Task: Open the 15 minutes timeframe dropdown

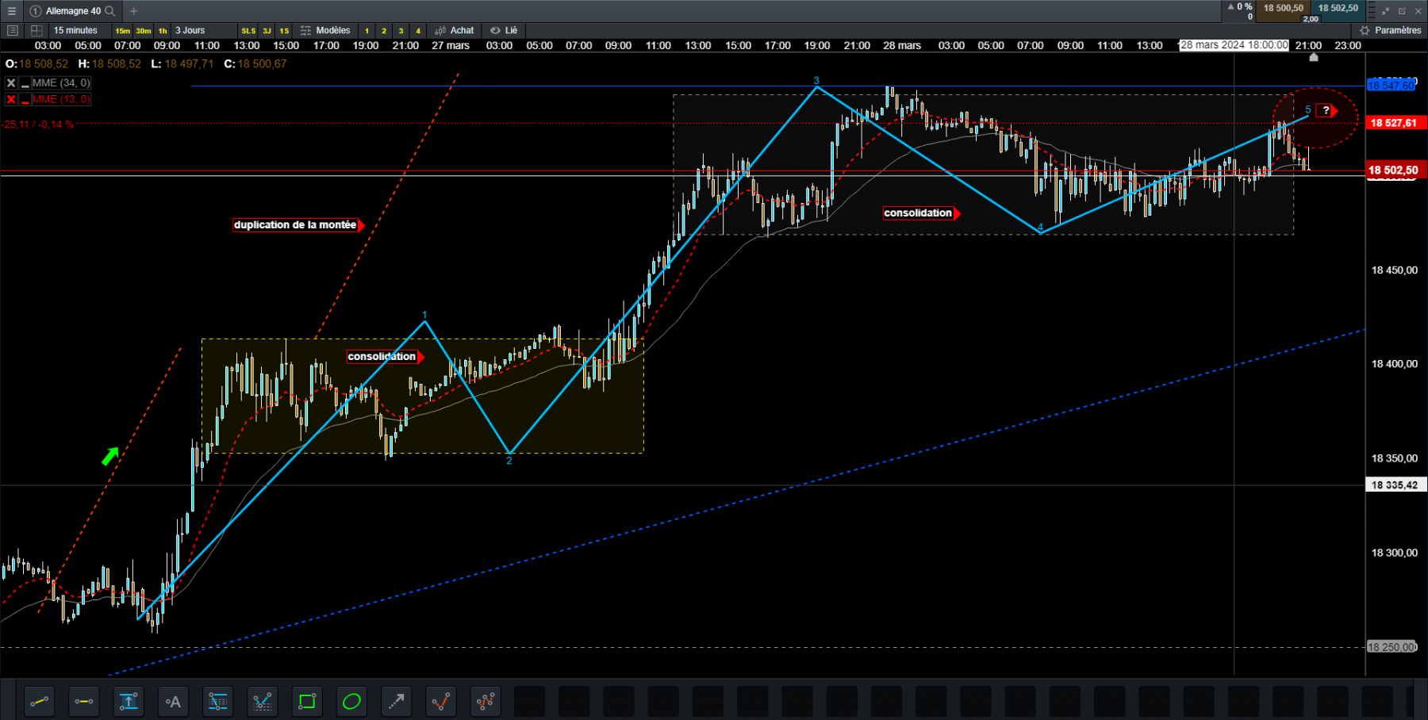Action: (75, 30)
